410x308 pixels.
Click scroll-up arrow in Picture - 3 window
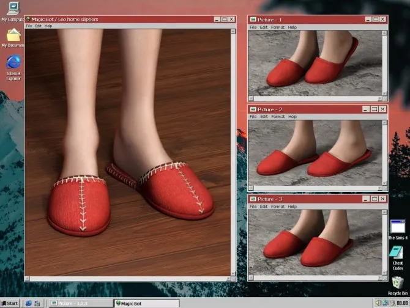[x=385, y=212]
